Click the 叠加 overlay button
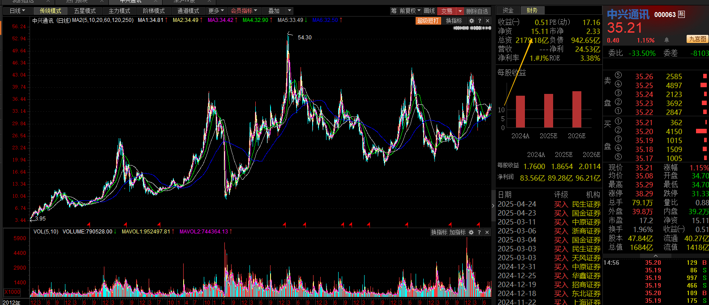709x305 pixels. 274,11
